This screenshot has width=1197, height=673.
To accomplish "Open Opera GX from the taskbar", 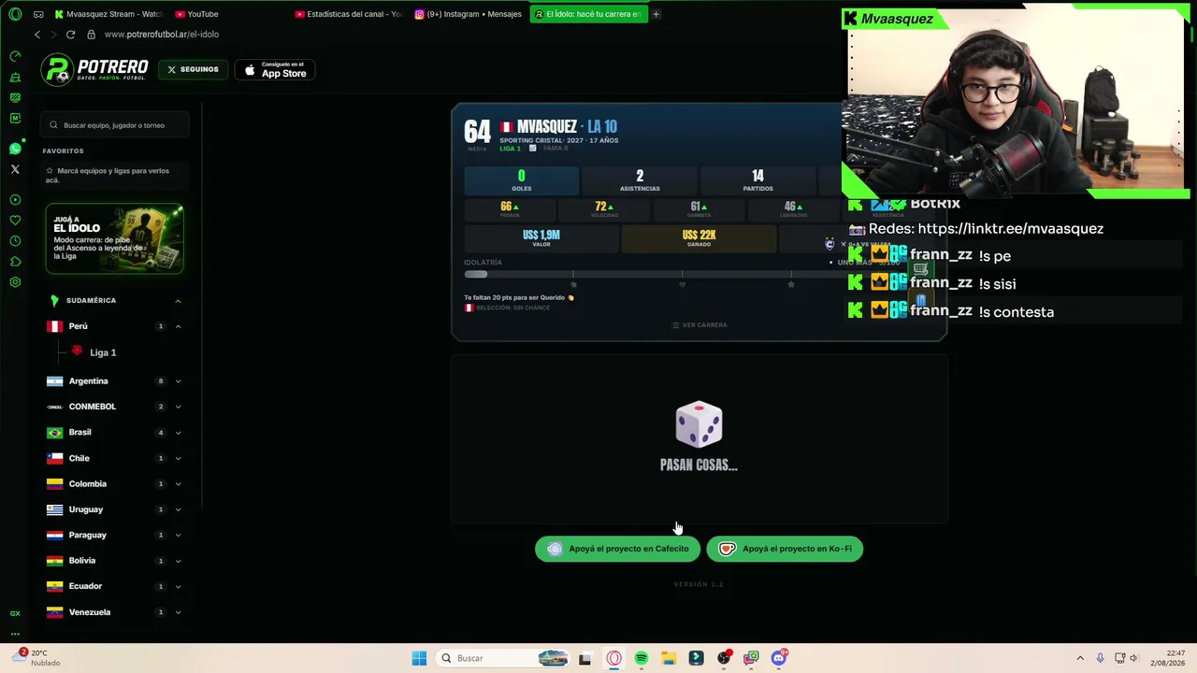I will [613, 658].
